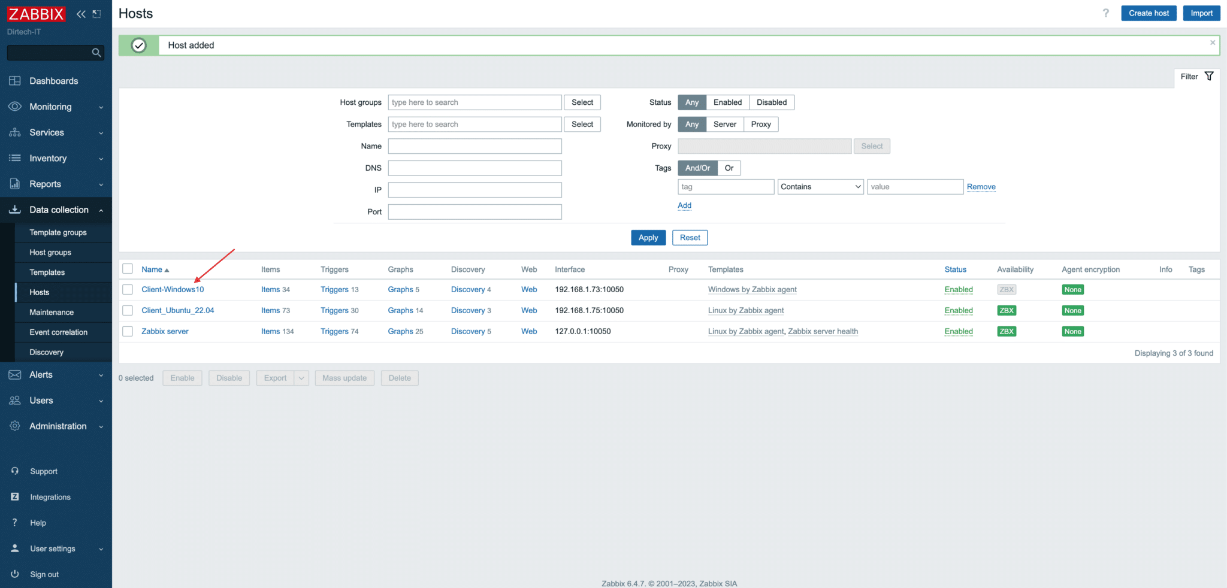Open the Linux by Zabbix agent template link
The width and height of the screenshot is (1227, 588).
pyautogui.click(x=746, y=310)
